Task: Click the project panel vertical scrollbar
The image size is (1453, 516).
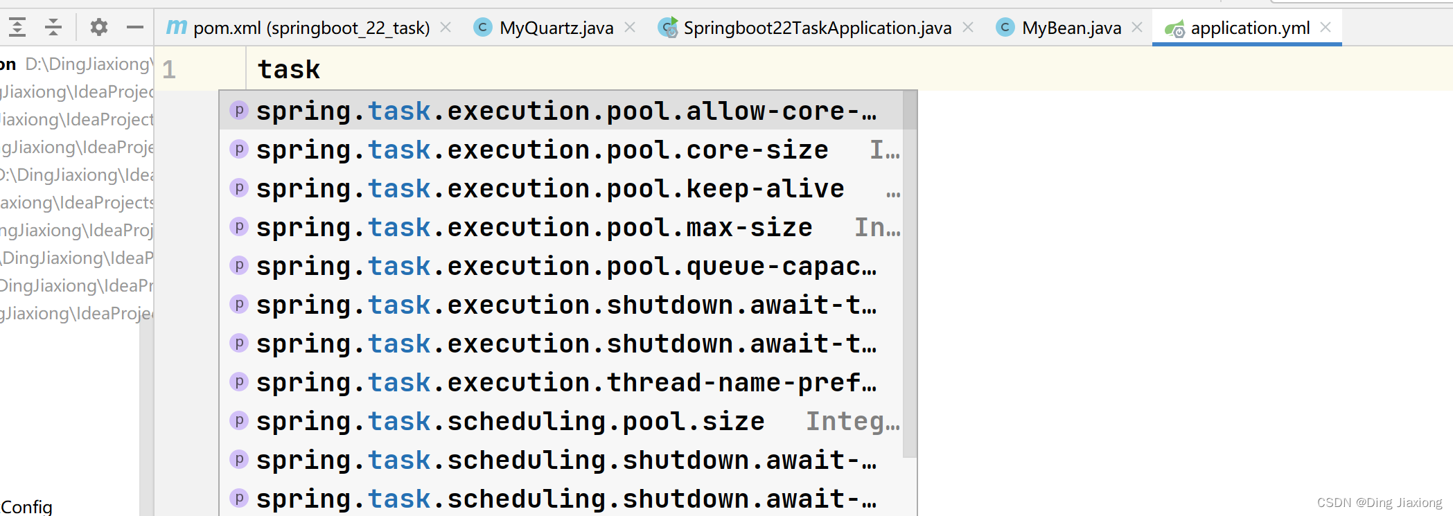Action: [146, 416]
